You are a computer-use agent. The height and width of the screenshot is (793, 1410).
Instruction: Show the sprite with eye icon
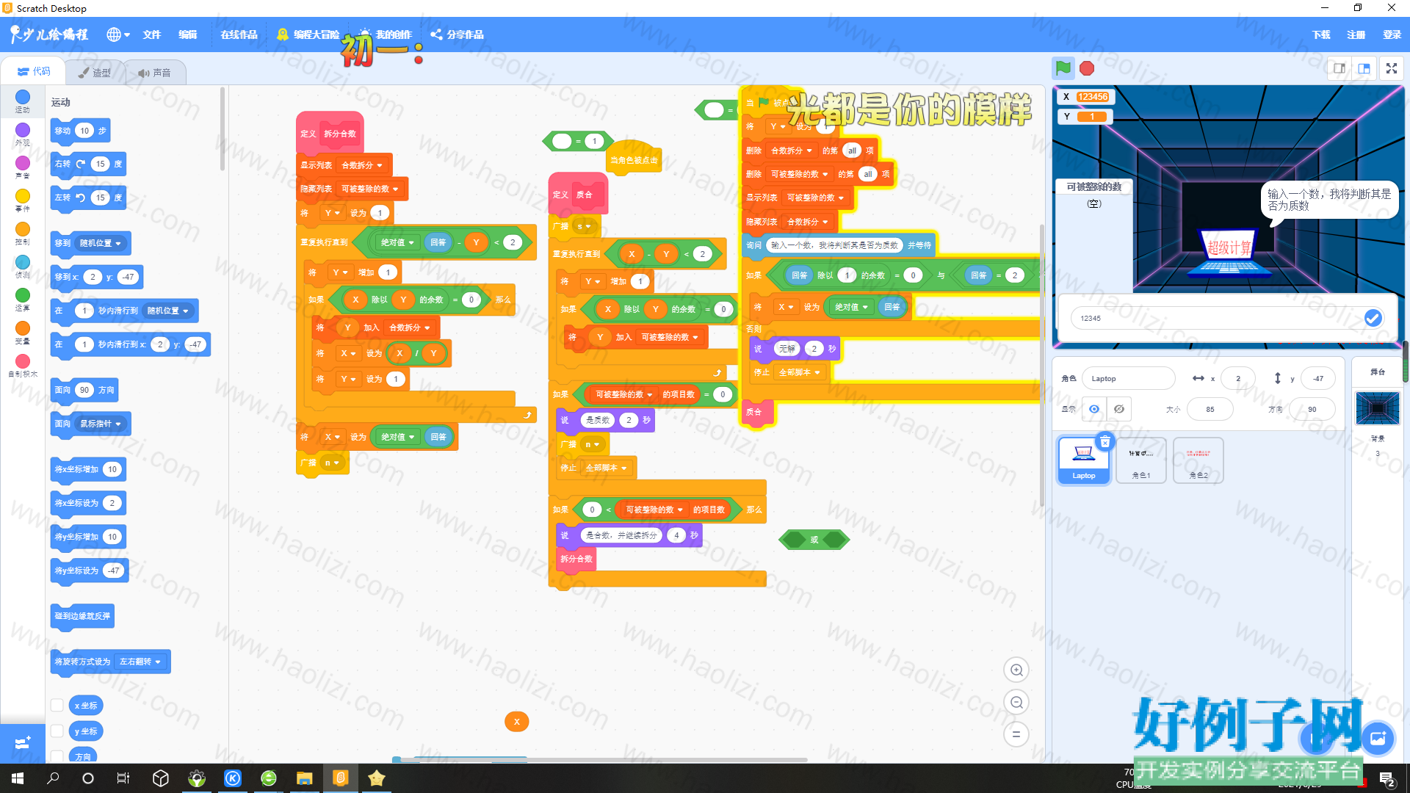pyautogui.click(x=1094, y=409)
